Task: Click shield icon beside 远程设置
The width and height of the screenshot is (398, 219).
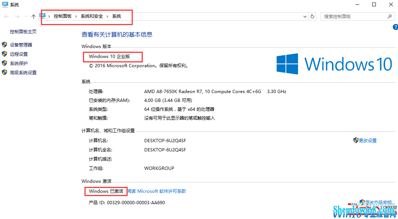Action: (4, 54)
